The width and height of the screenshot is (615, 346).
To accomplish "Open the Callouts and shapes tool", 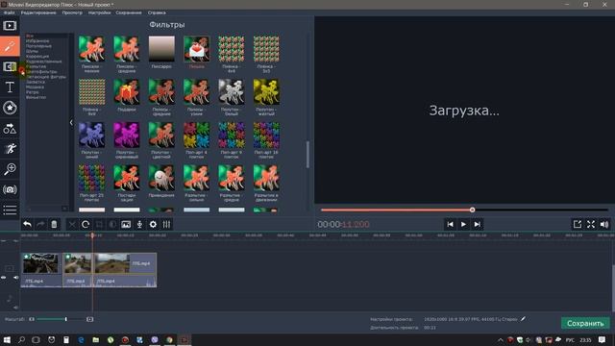I will 10,128.
